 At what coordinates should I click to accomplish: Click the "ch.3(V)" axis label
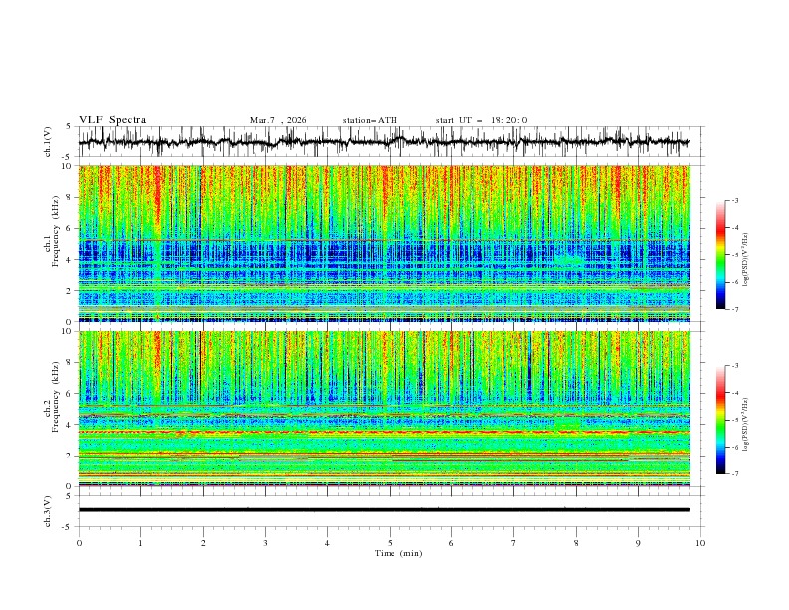tap(48, 511)
